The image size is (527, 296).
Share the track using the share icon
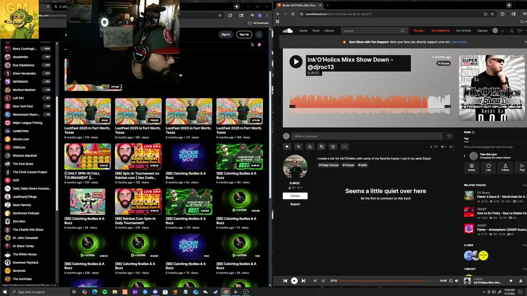point(310,146)
